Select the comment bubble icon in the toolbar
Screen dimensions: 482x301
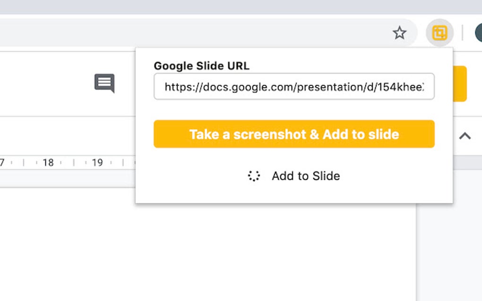[x=104, y=83]
